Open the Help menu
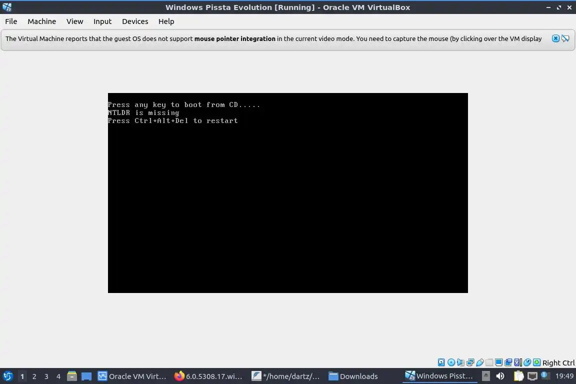 (166, 21)
